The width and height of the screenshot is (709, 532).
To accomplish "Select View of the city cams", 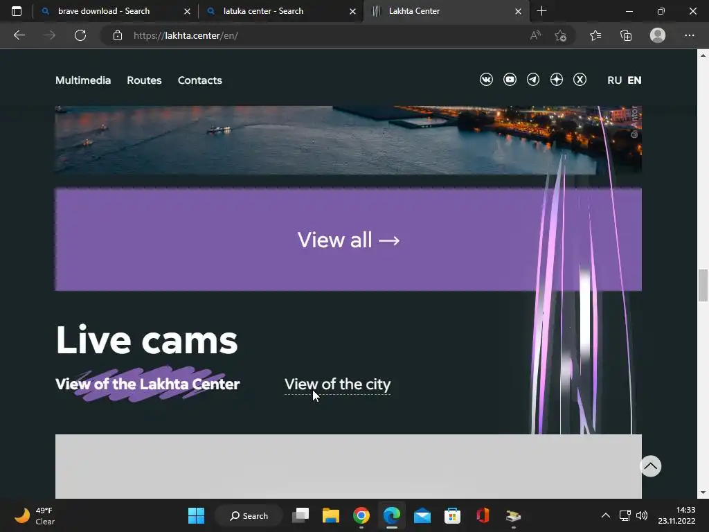I will pos(337,384).
